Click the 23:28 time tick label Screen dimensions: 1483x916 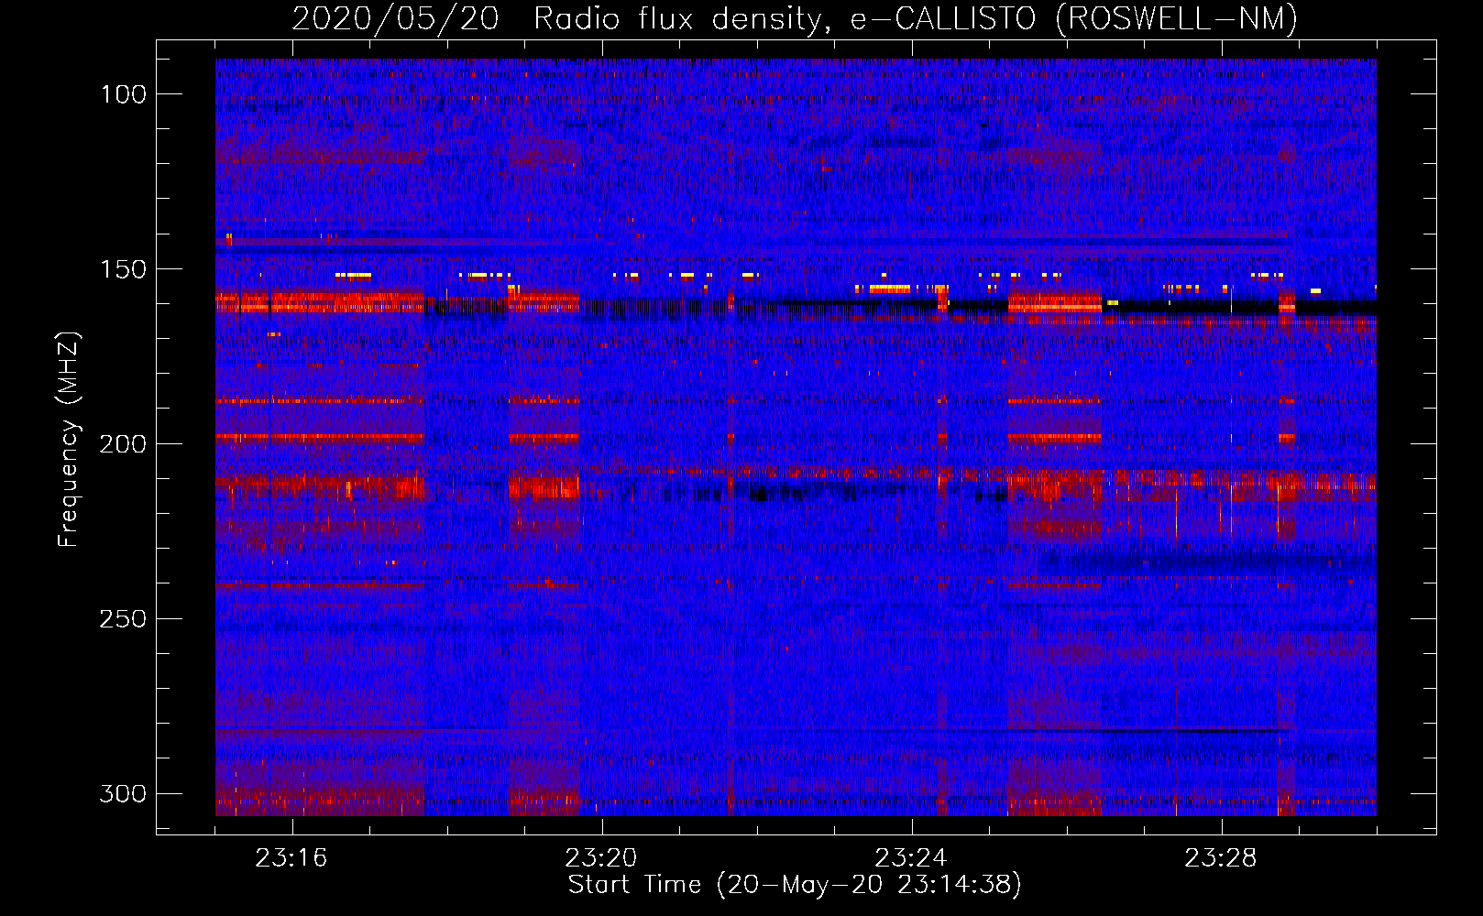click(x=1221, y=858)
